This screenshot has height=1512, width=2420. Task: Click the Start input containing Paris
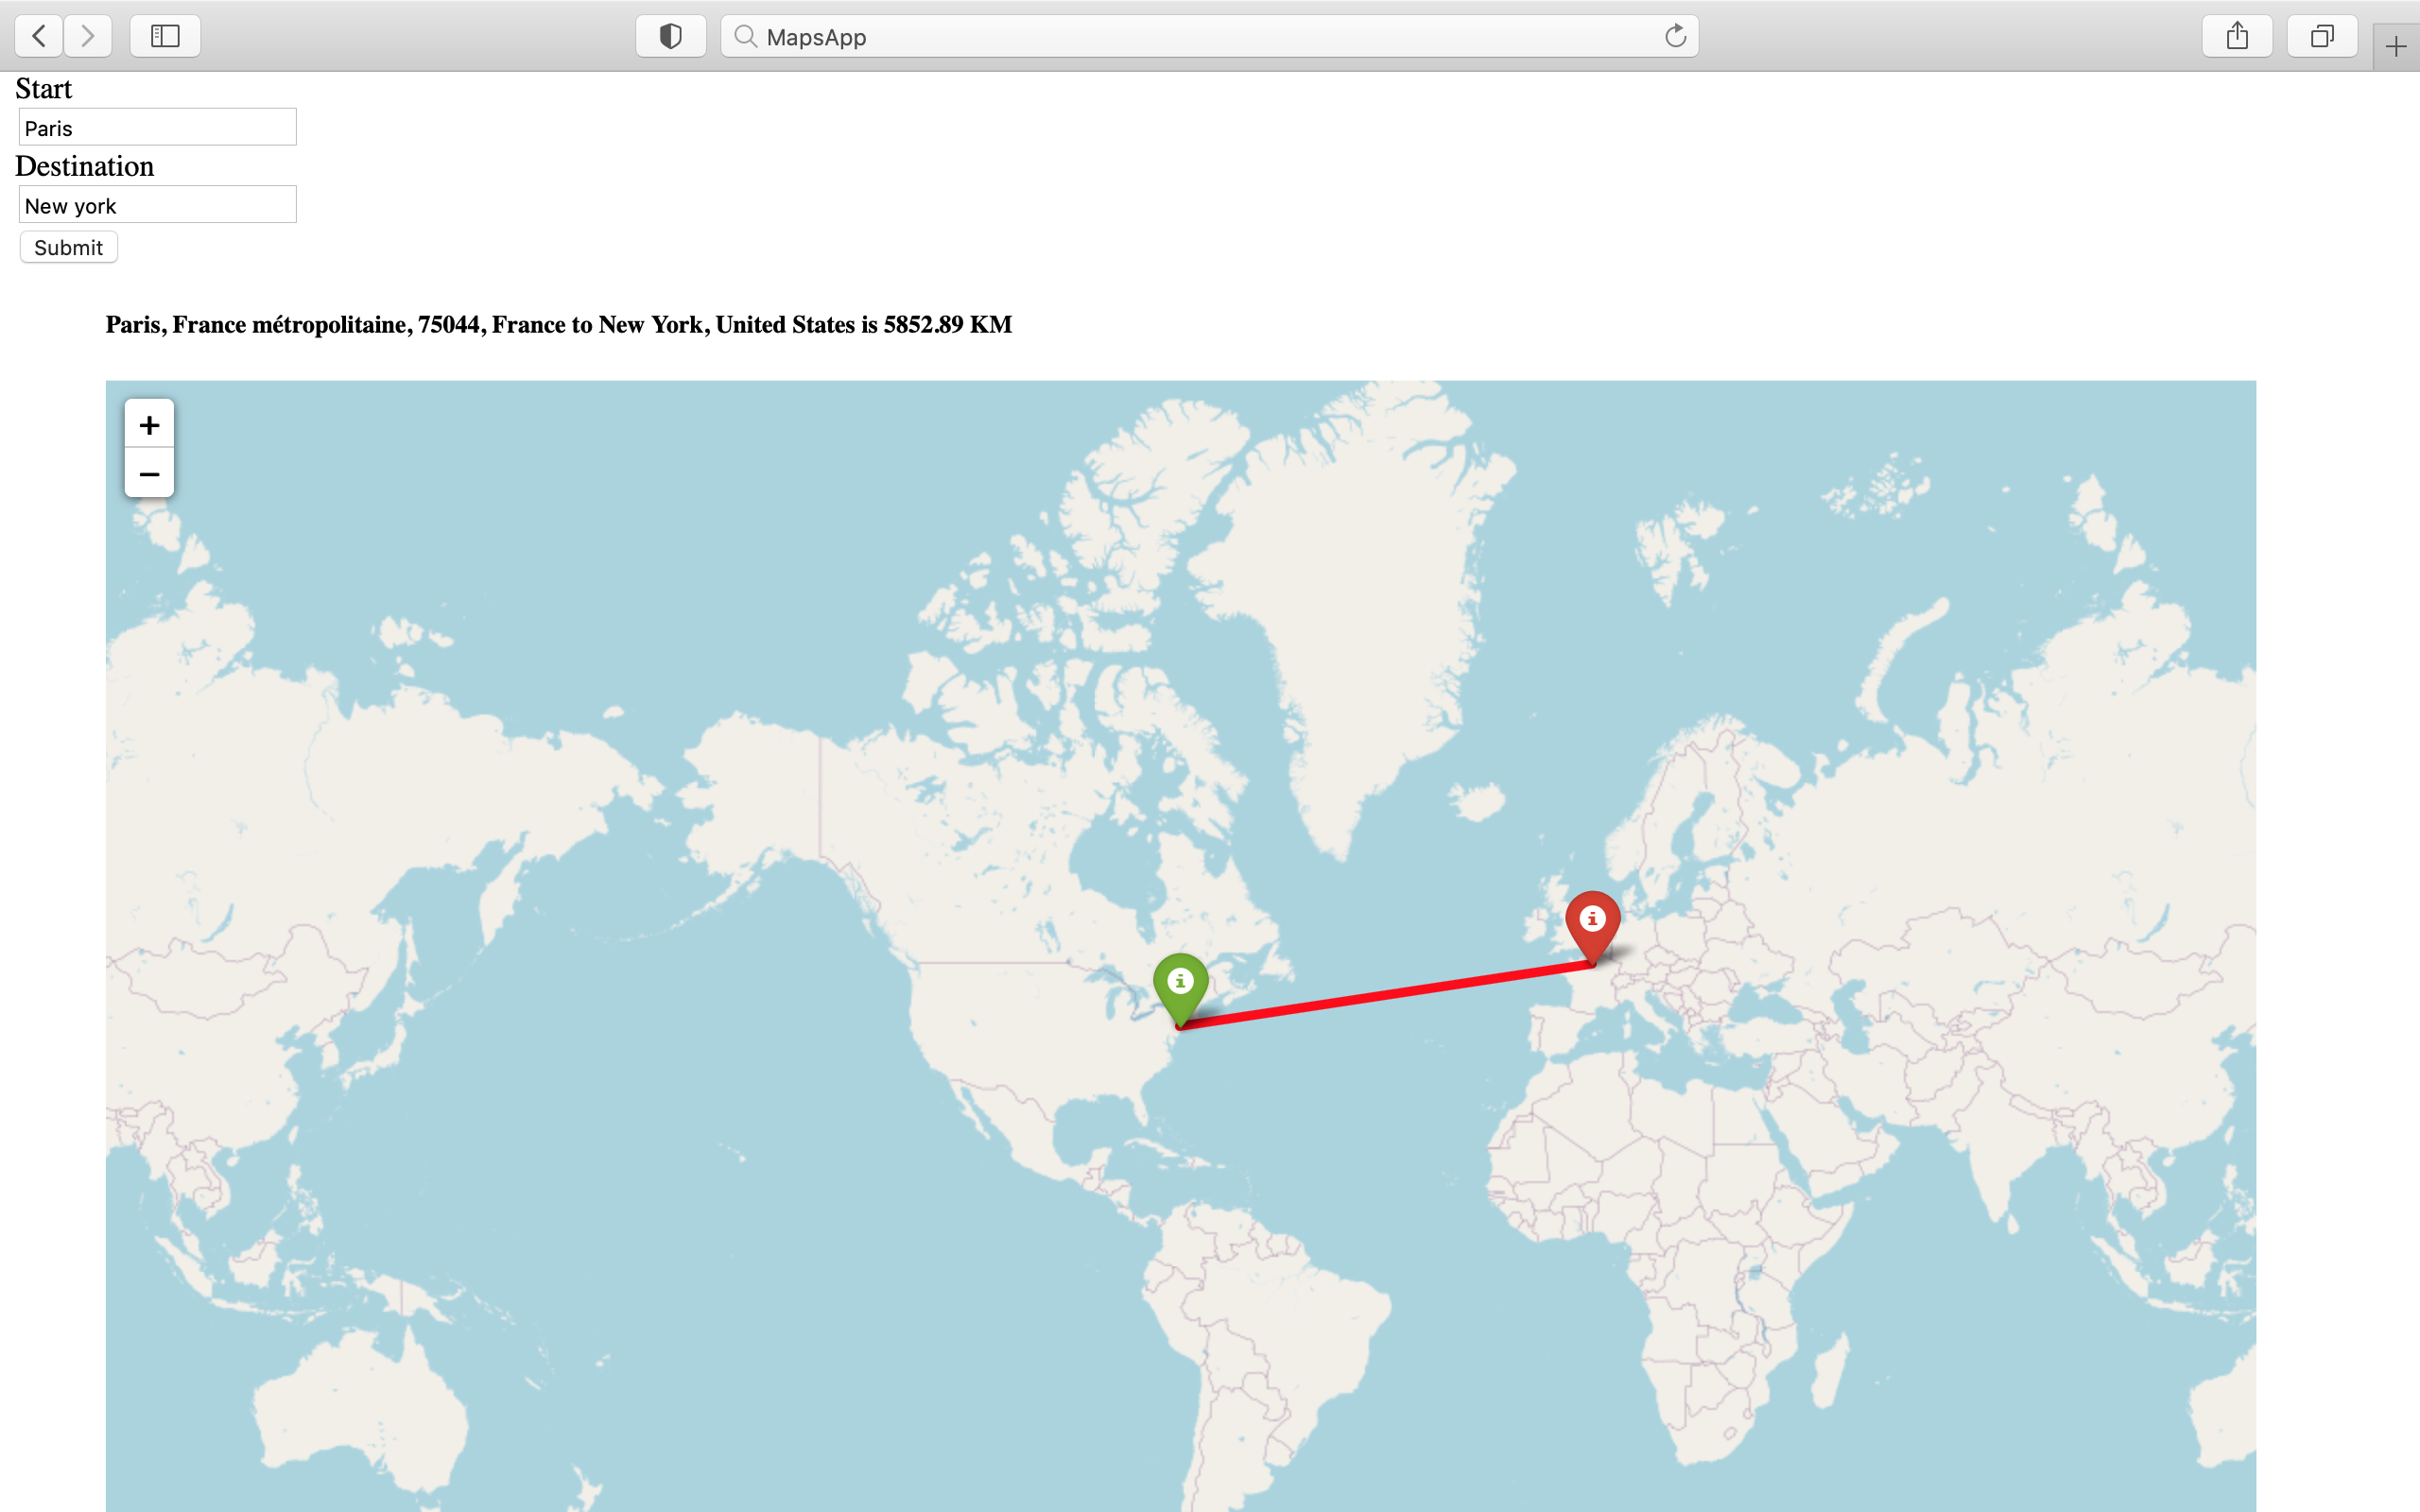tap(156, 126)
